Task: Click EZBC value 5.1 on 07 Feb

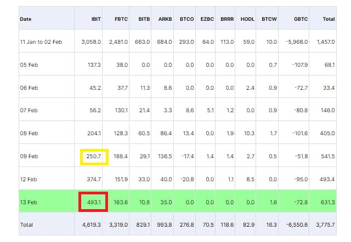Action: click(x=211, y=110)
